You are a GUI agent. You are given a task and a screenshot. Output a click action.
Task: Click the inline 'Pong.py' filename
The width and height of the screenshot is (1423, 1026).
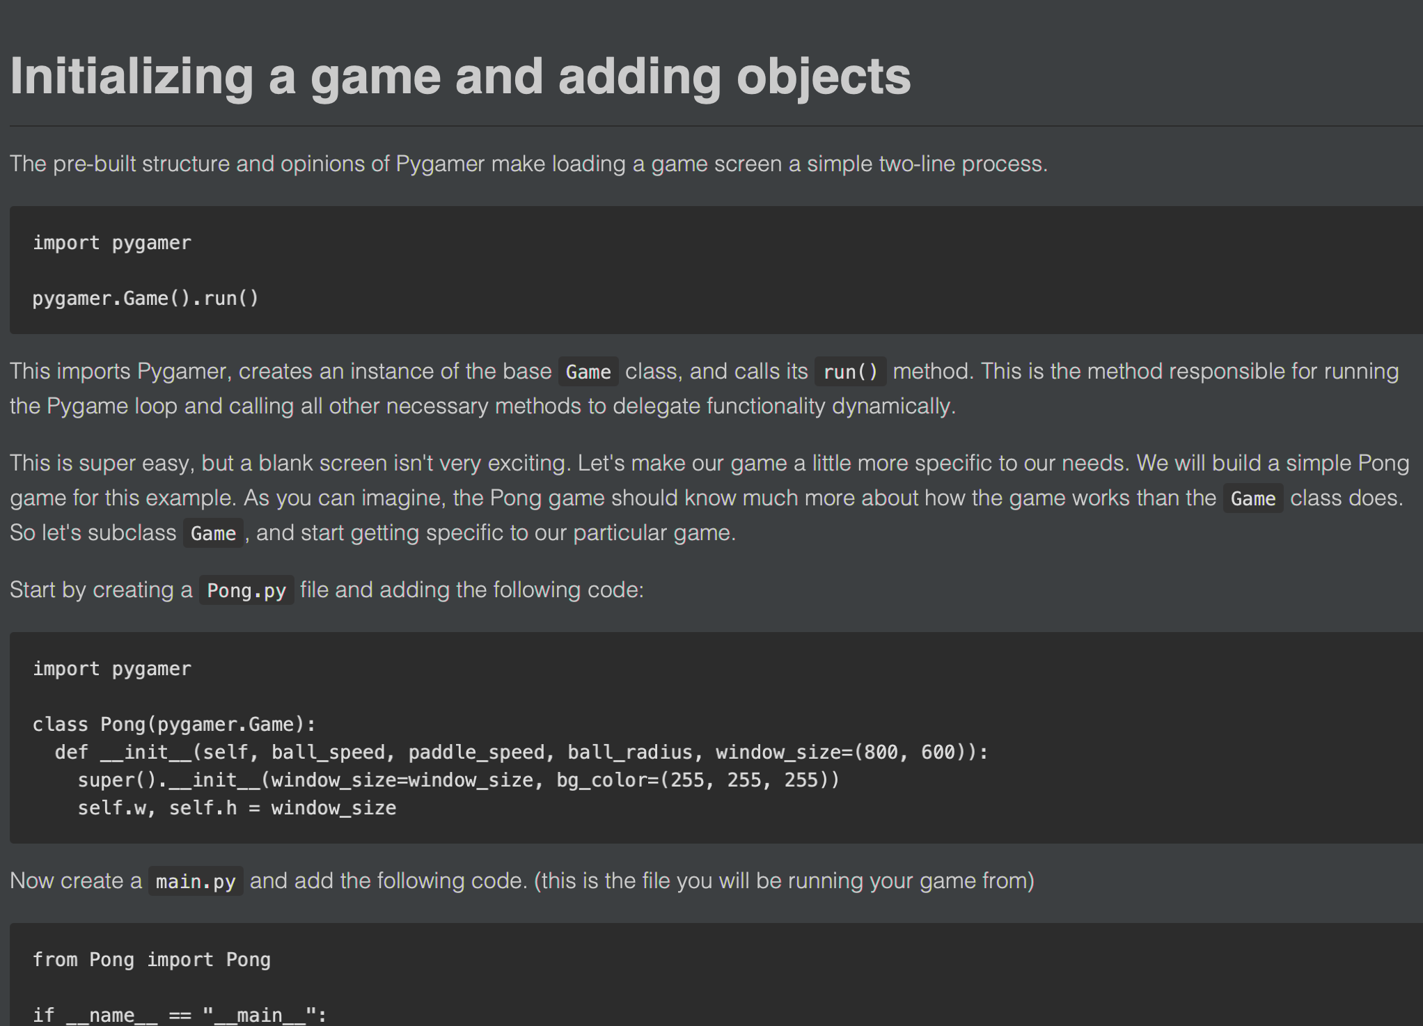point(246,591)
